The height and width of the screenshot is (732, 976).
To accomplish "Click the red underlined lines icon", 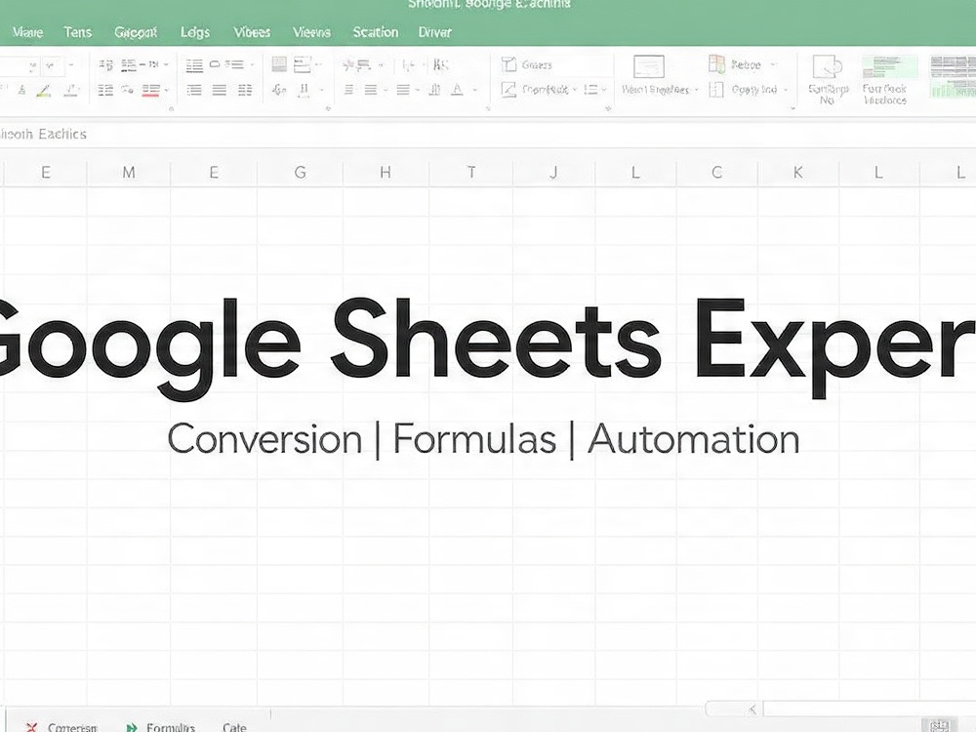I will [150, 90].
